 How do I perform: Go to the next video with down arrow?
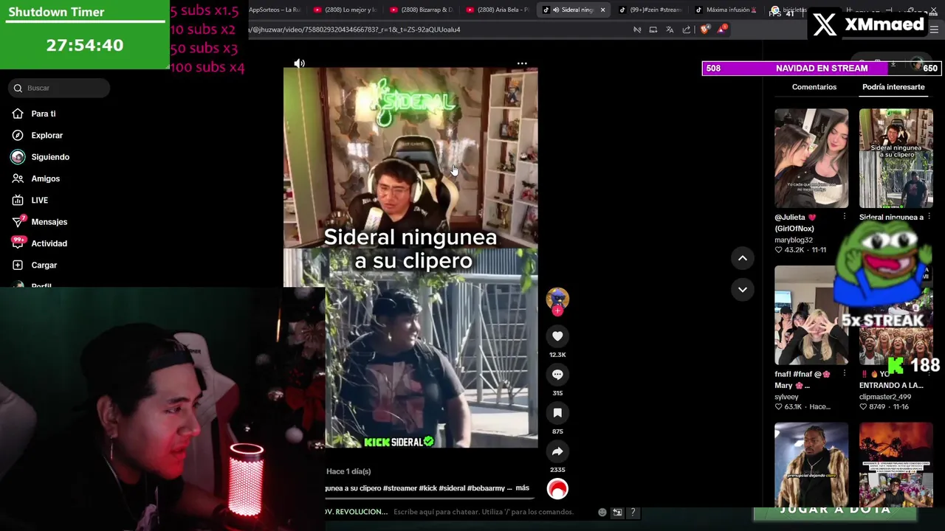tap(743, 289)
